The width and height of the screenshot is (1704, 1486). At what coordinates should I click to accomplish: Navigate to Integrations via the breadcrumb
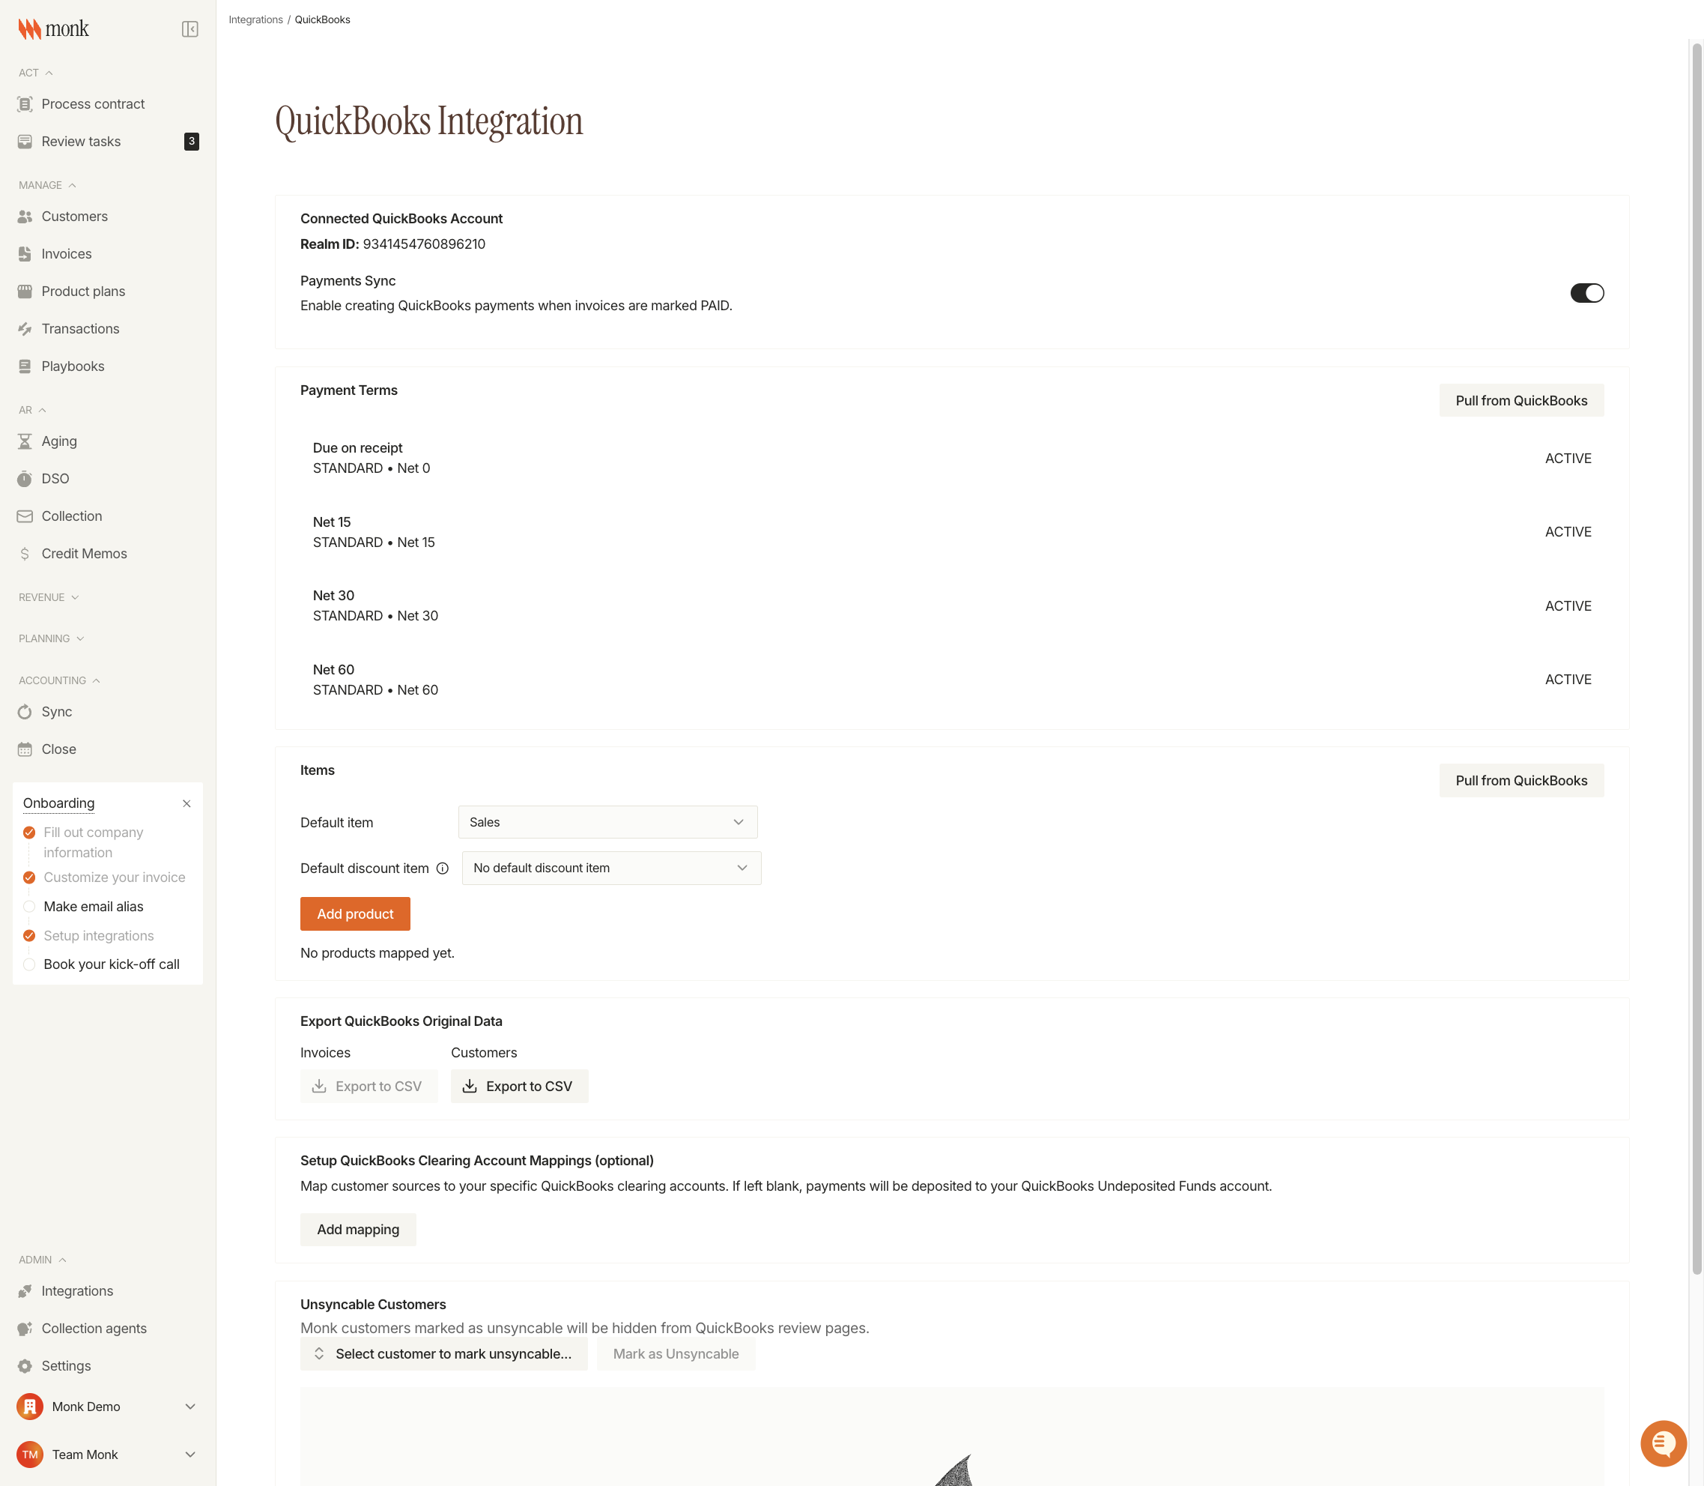(255, 19)
